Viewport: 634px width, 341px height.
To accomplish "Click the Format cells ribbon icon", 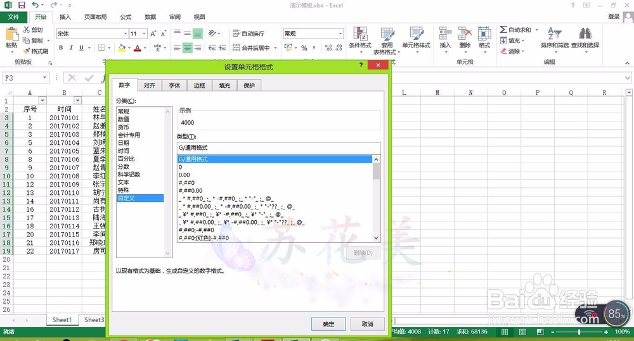I will (484, 34).
